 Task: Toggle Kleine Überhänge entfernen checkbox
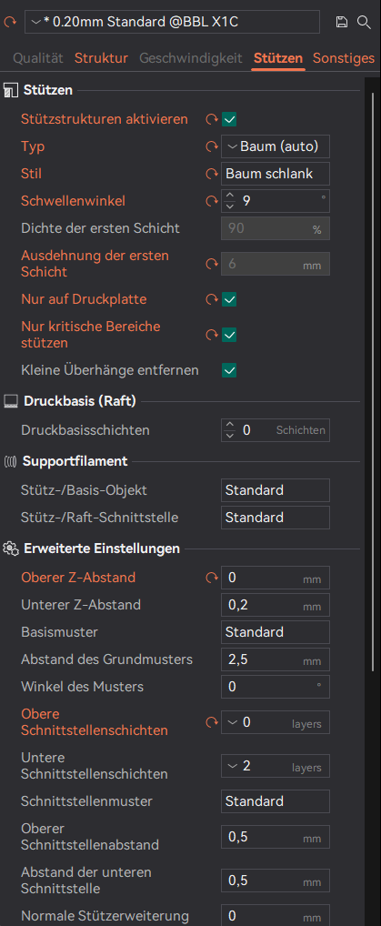[x=229, y=371]
